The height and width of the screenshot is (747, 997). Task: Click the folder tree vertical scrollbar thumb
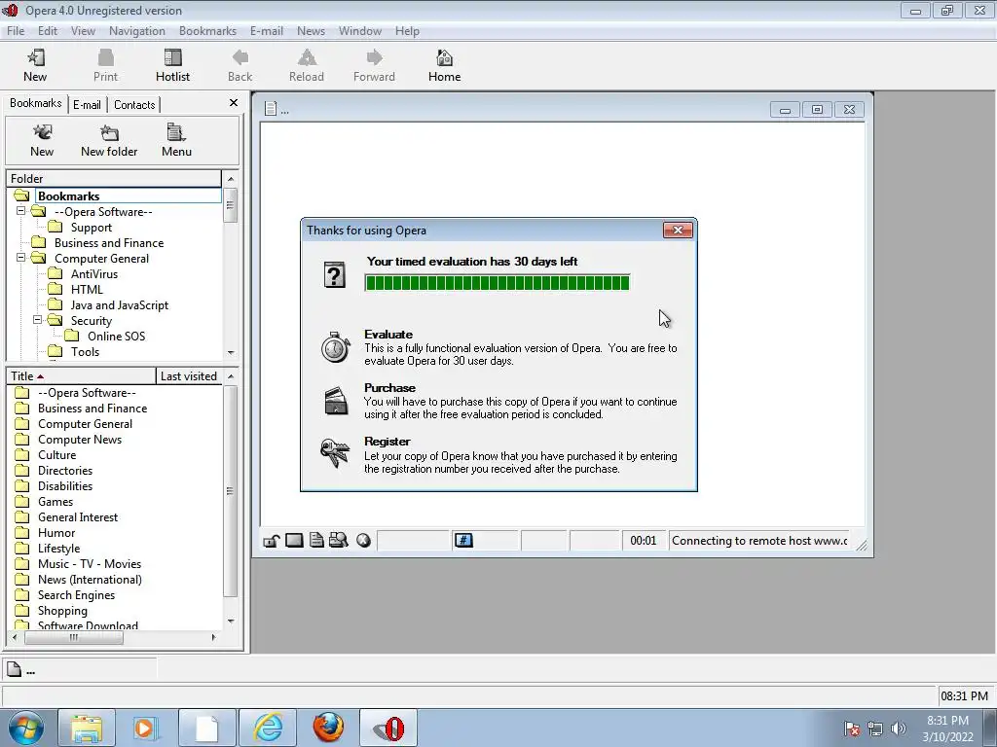click(230, 204)
